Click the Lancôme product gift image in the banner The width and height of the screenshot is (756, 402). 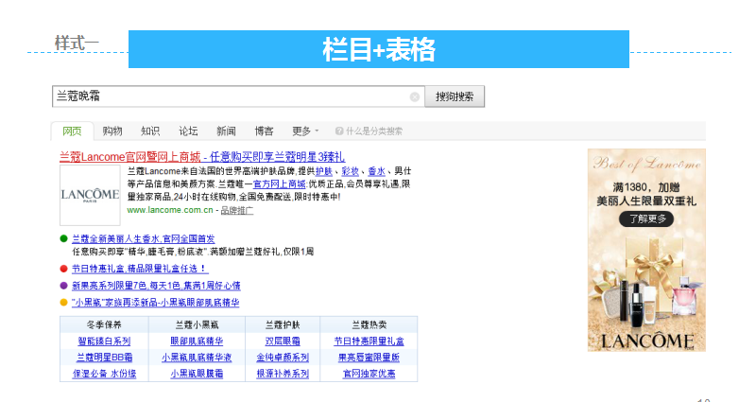tap(646, 282)
